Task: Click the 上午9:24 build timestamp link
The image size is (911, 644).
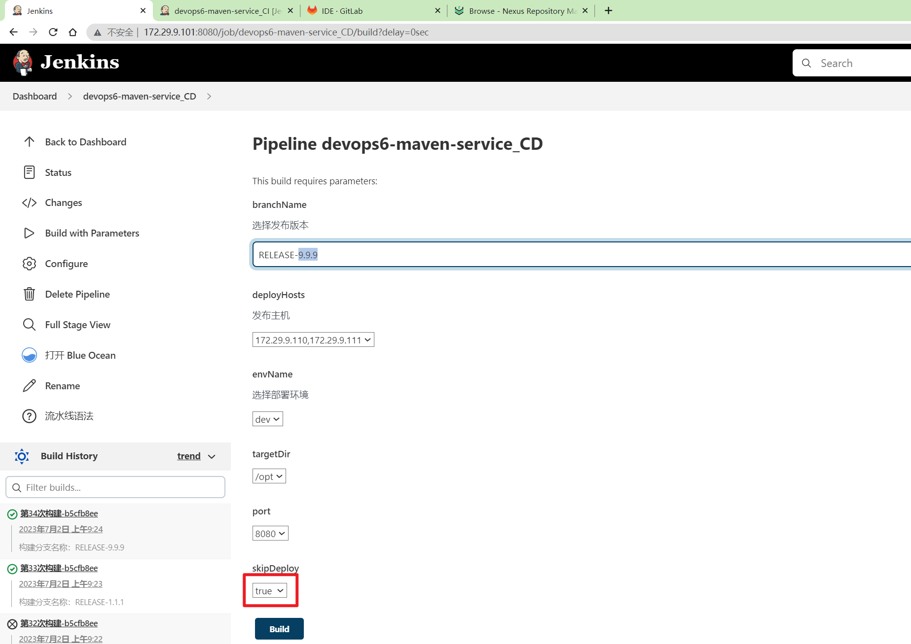Action: (x=61, y=529)
